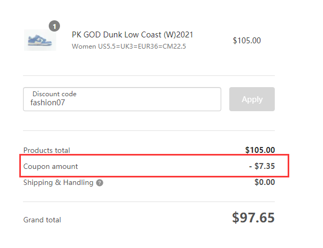
Task: Click the Shipping & Handling label
Action: tap(58, 182)
